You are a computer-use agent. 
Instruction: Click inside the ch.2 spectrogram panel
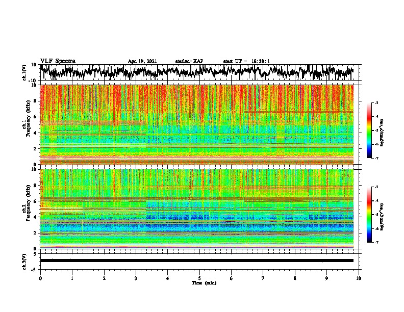[197, 209]
